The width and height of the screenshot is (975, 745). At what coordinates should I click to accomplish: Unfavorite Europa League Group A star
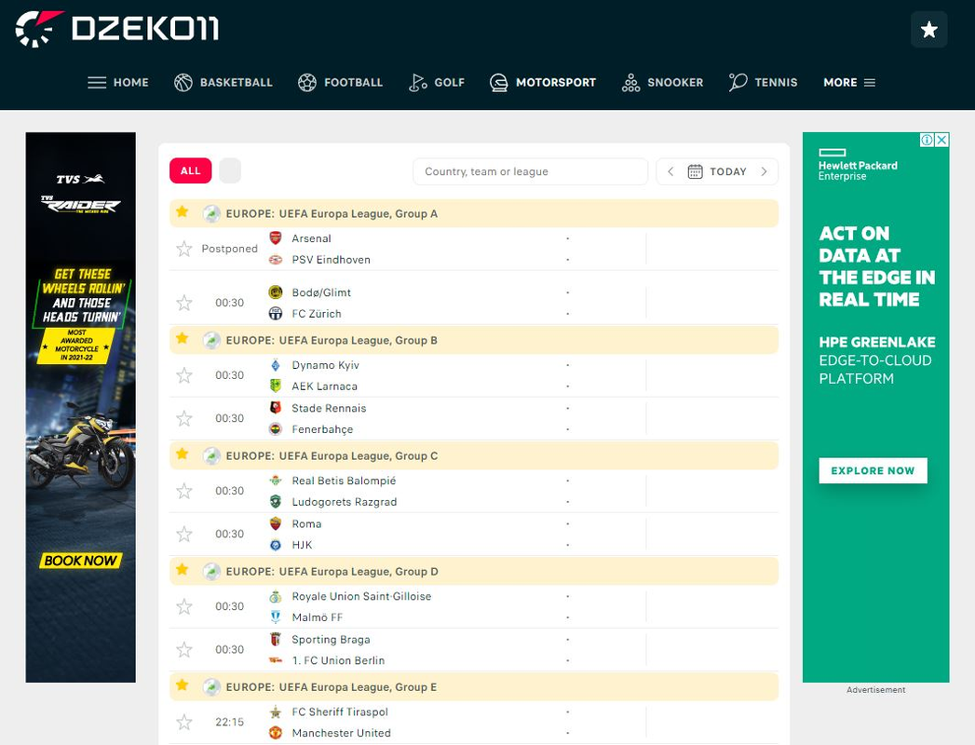tap(183, 212)
